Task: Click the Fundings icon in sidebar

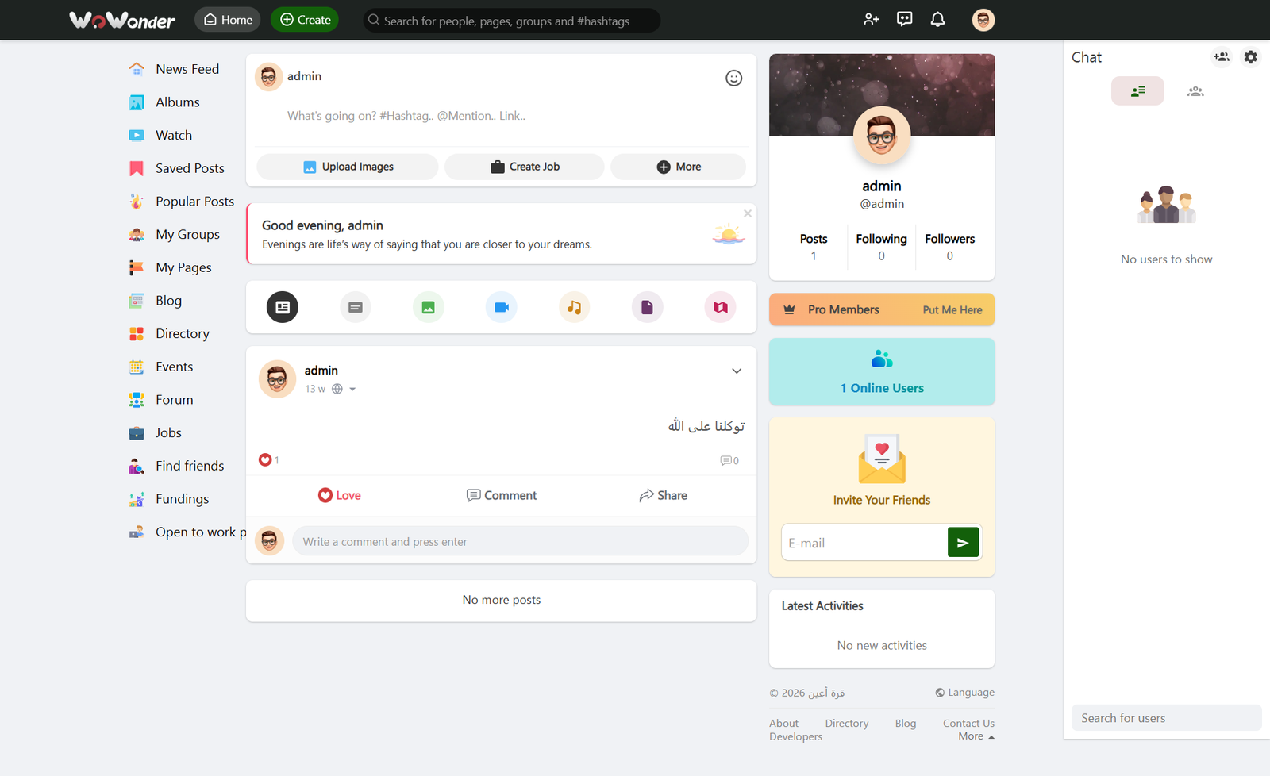Action: click(137, 499)
